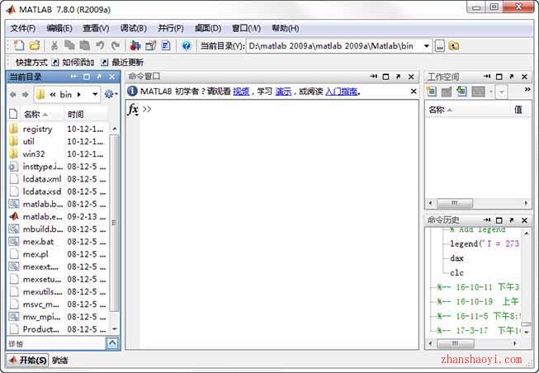Open the 文件(F) menu

click(22, 28)
